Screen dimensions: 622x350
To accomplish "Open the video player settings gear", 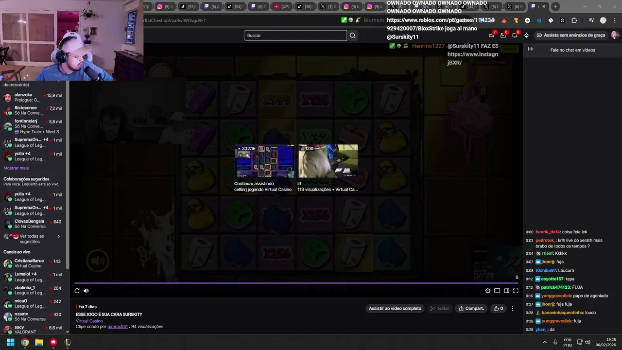I will (488, 291).
